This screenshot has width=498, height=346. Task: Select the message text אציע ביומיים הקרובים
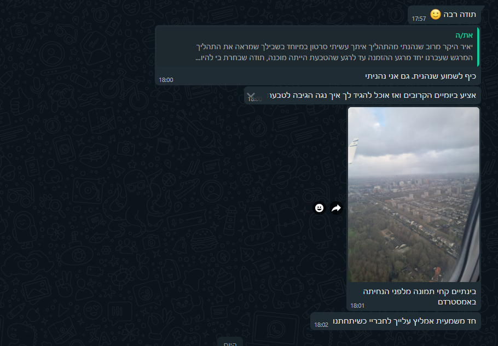373,95
